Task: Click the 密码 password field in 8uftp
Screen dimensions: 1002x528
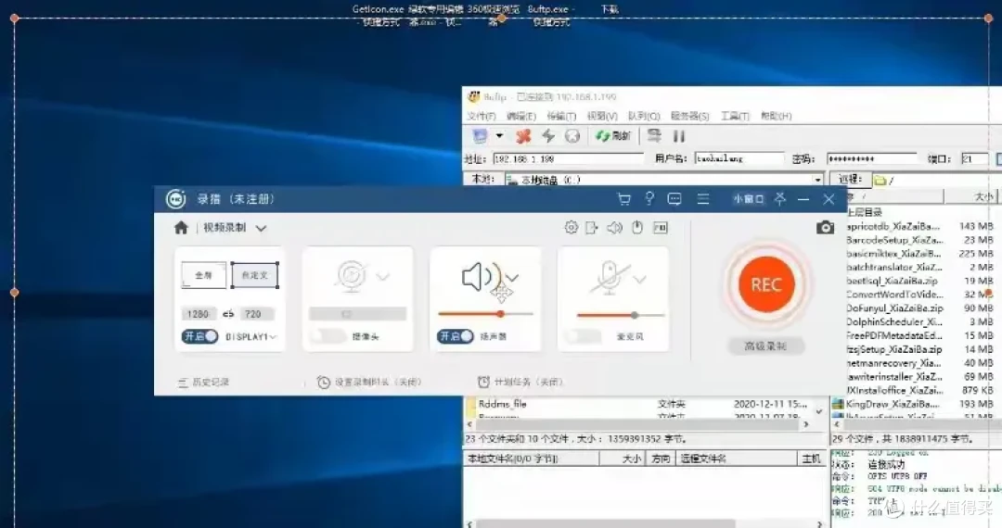Action: click(x=871, y=158)
